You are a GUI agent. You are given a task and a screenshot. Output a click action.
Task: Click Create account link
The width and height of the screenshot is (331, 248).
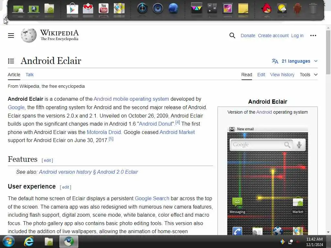(x=273, y=36)
